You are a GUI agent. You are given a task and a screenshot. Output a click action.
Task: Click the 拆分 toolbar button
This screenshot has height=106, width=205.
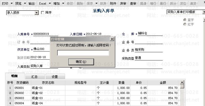point(173,4)
